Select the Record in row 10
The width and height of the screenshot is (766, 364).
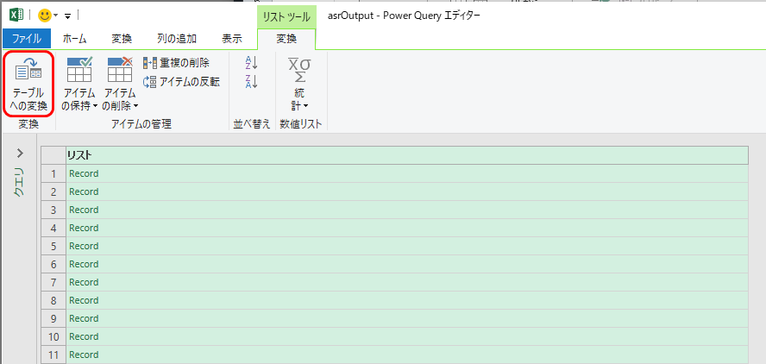click(x=407, y=336)
